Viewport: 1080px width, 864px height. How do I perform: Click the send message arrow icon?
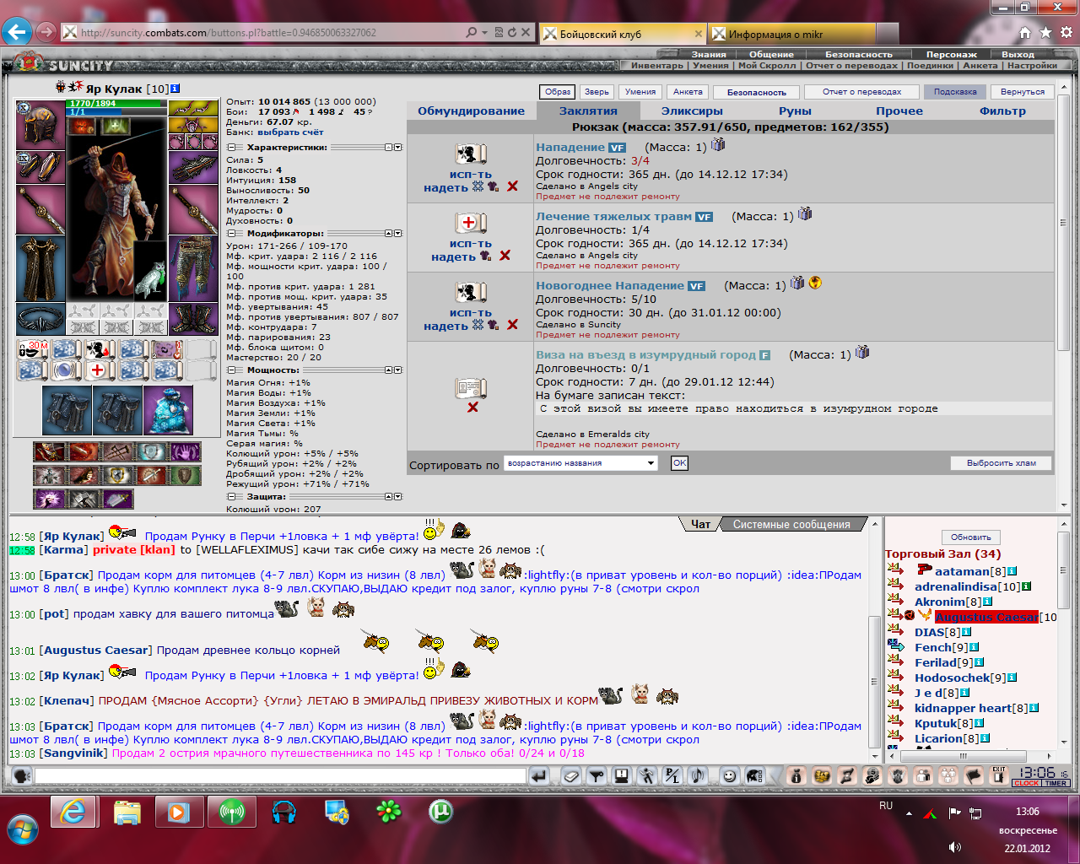pyautogui.click(x=539, y=775)
